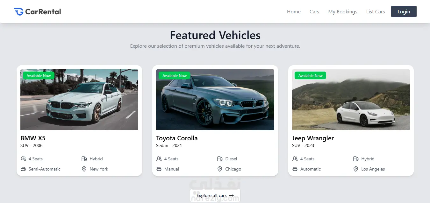Open My Bookings in navigation
This screenshot has width=430, height=203.
pyautogui.click(x=343, y=12)
